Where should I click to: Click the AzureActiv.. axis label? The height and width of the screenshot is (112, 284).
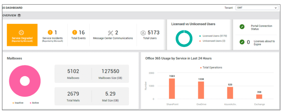[230, 105]
